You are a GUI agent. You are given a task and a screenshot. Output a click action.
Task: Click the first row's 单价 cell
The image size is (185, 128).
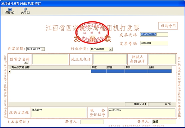[136, 71]
